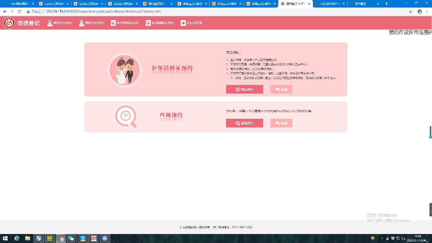Click 返回 in the 查询预约 card
432x243 pixels.
281,123
